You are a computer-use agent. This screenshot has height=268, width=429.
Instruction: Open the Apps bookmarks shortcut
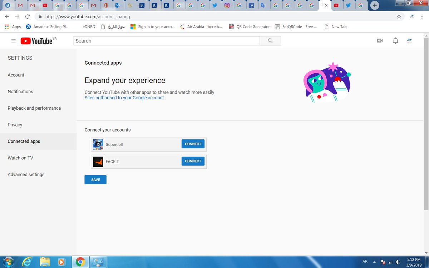[x=13, y=26]
